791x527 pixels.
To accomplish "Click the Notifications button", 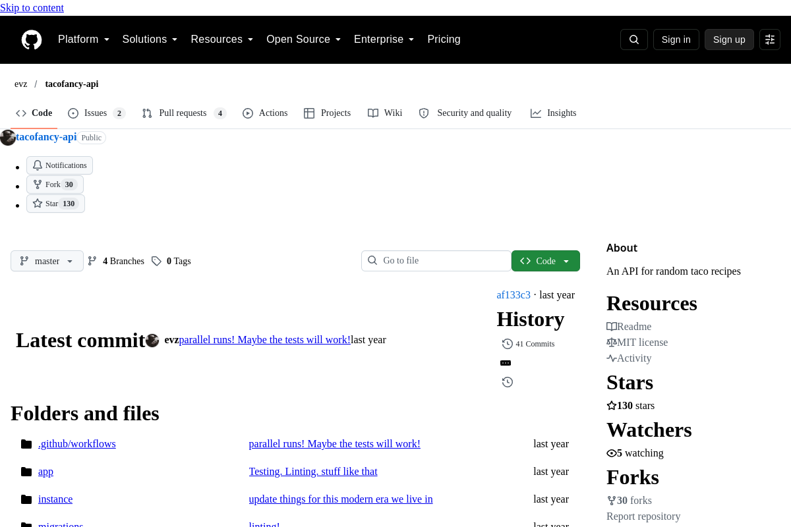I will tap(59, 165).
